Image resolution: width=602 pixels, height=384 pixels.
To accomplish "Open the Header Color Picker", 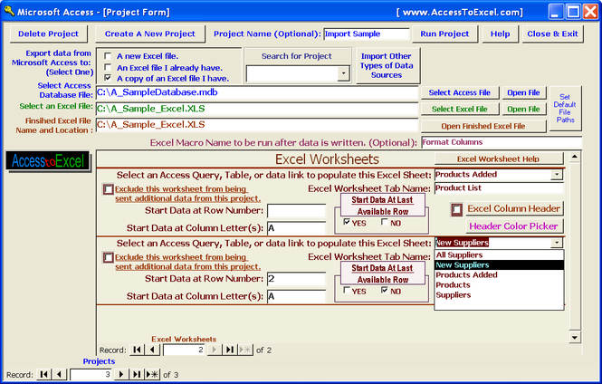I will 513,226.
